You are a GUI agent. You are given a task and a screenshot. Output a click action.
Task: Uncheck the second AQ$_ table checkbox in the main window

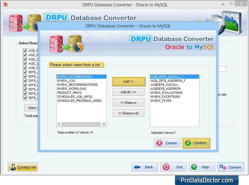pyautogui.click(x=25, y=55)
